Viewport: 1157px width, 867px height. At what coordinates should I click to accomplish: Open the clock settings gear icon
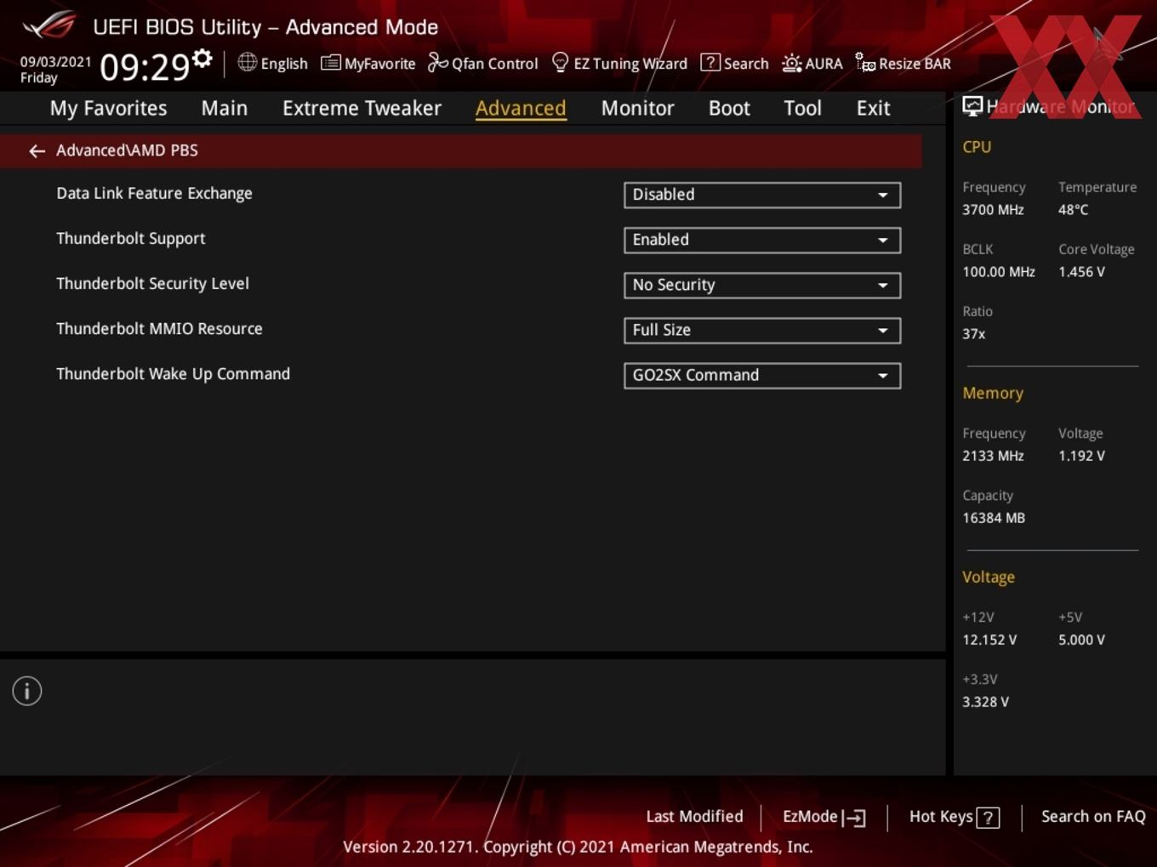pyautogui.click(x=202, y=58)
